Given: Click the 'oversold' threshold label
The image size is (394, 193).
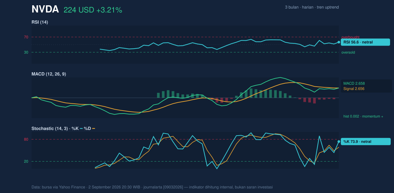Looking at the screenshot, I should click(x=348, y=52).
